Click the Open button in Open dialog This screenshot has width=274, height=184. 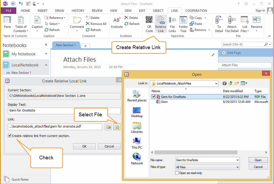(258, 160)
